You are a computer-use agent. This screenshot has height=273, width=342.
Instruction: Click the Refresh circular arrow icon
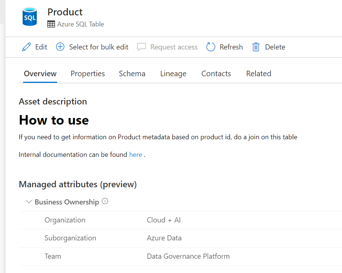point(211,47)
